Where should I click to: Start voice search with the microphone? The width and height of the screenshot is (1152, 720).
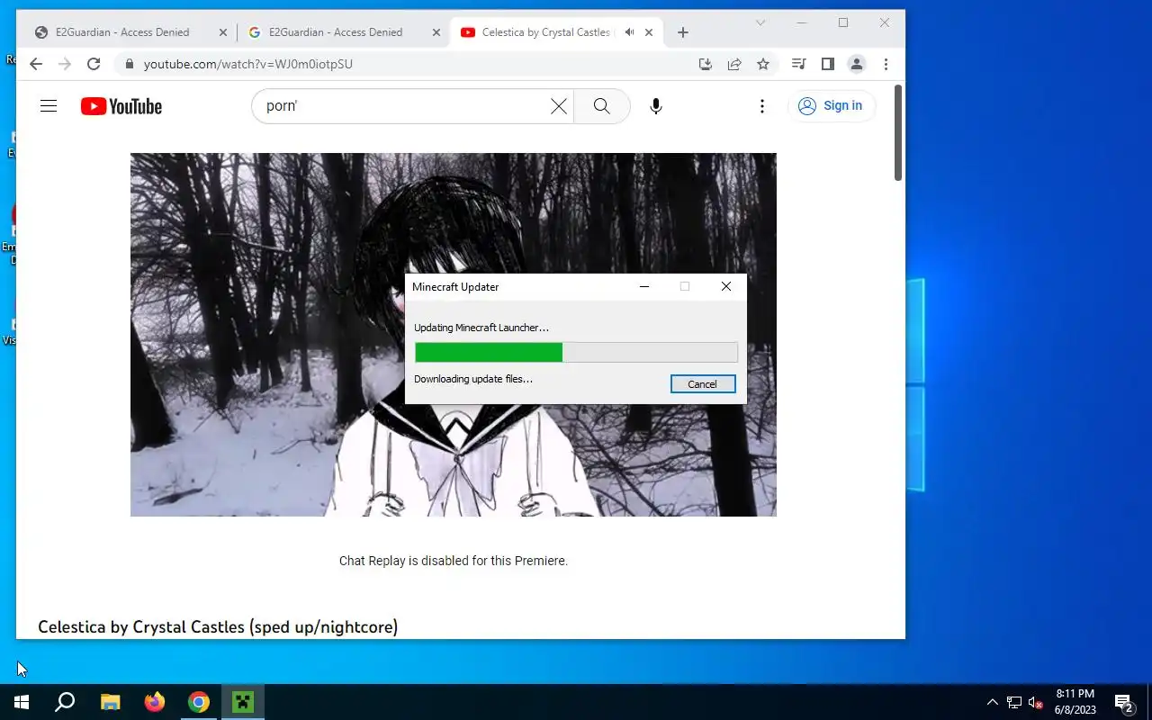656,106
